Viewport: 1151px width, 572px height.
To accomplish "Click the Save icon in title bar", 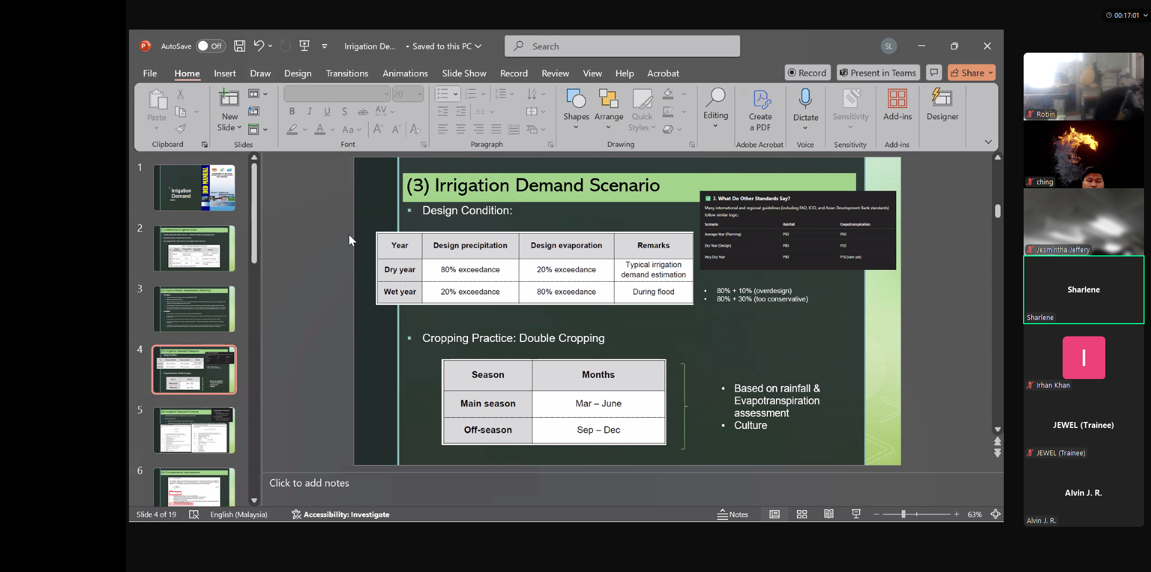I will pyautogui.click(x=240, y=46).
